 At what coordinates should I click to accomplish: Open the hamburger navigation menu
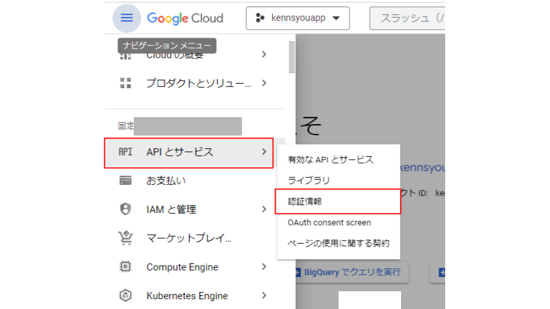[x=127, y=18]
